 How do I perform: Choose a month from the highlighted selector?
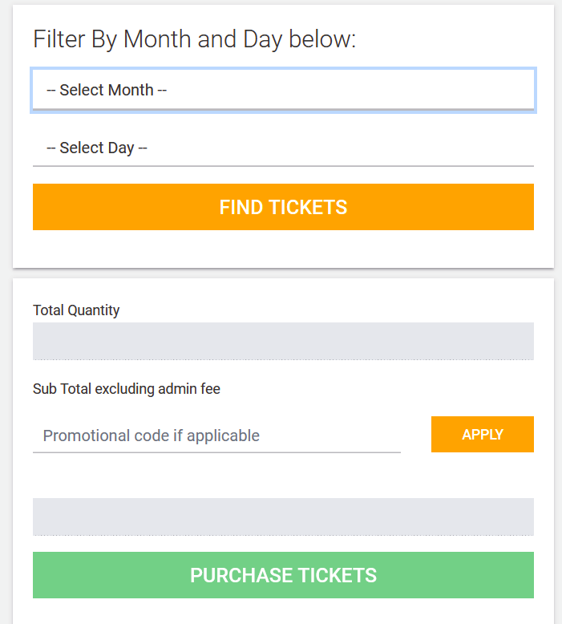pyautogui.click(x=283, y=90)
